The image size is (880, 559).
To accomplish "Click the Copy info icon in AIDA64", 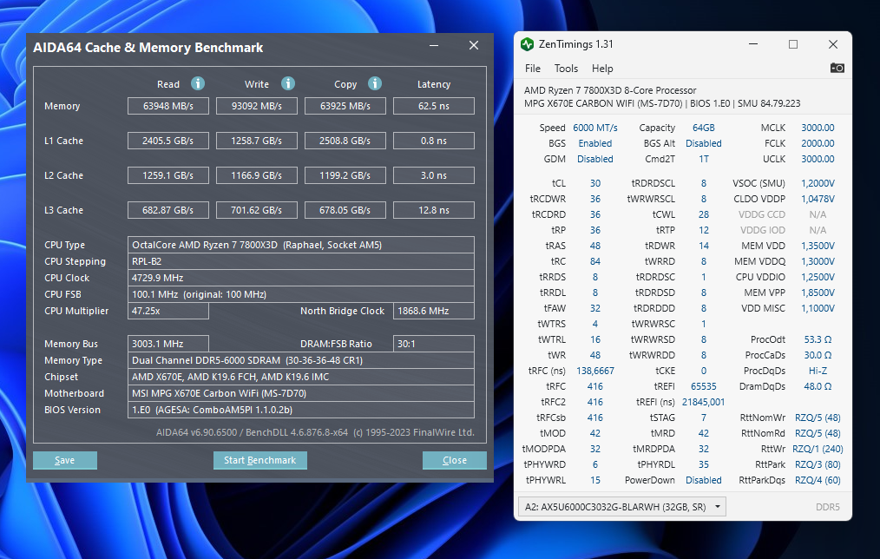I will [x=375, y=83].
